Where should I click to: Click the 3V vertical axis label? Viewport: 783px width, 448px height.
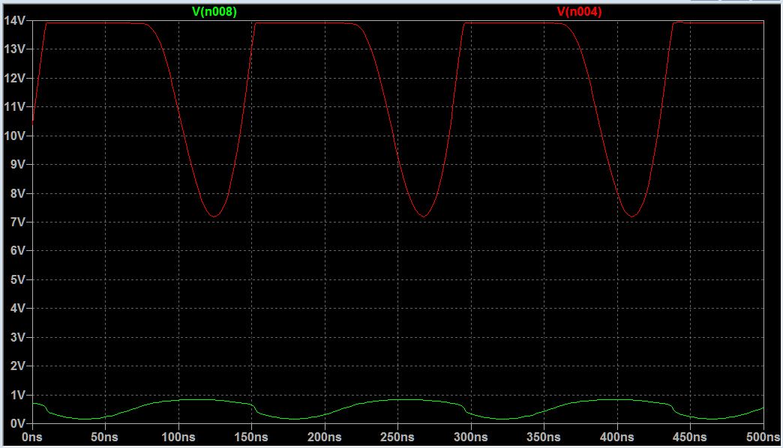point(16,337)
